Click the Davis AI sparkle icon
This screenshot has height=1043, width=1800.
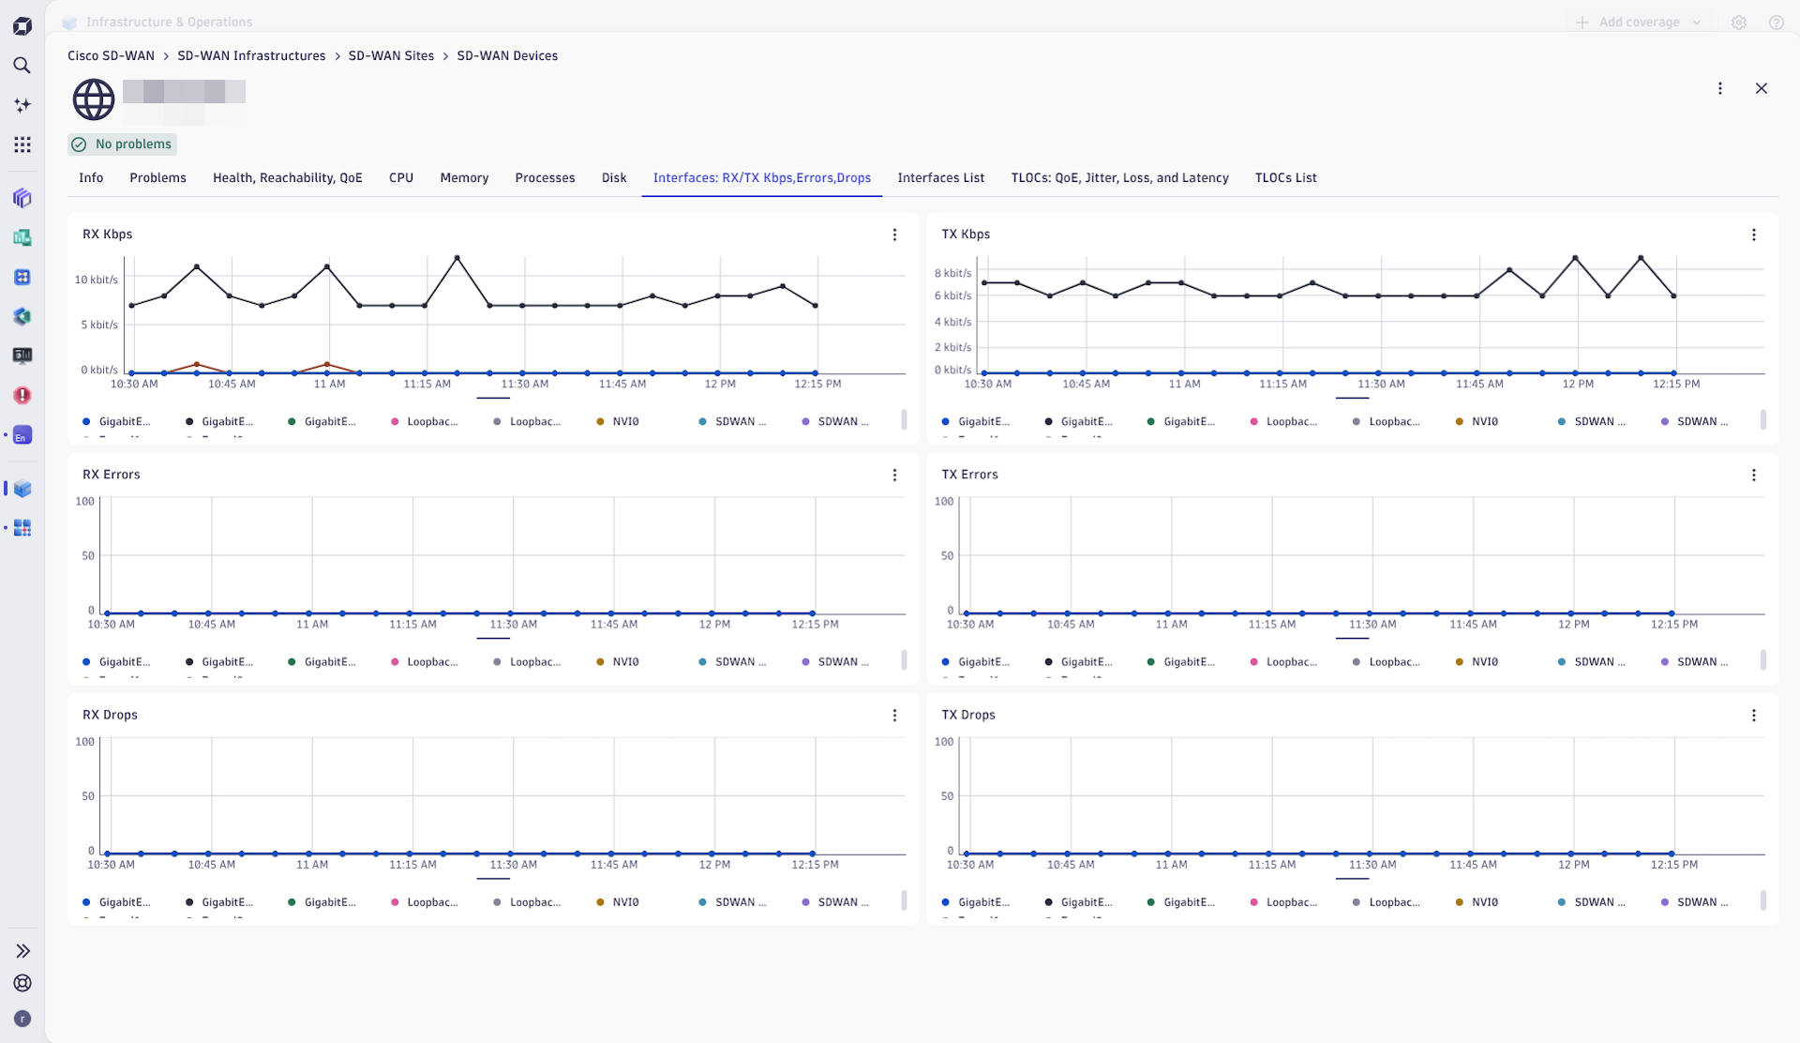click(22, 105)
